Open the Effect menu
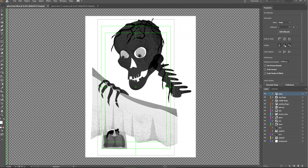 48,1
